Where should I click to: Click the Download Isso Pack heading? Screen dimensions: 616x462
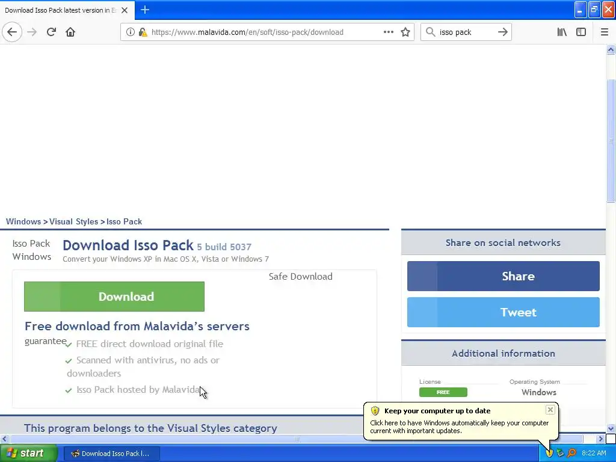click(128, 245)
